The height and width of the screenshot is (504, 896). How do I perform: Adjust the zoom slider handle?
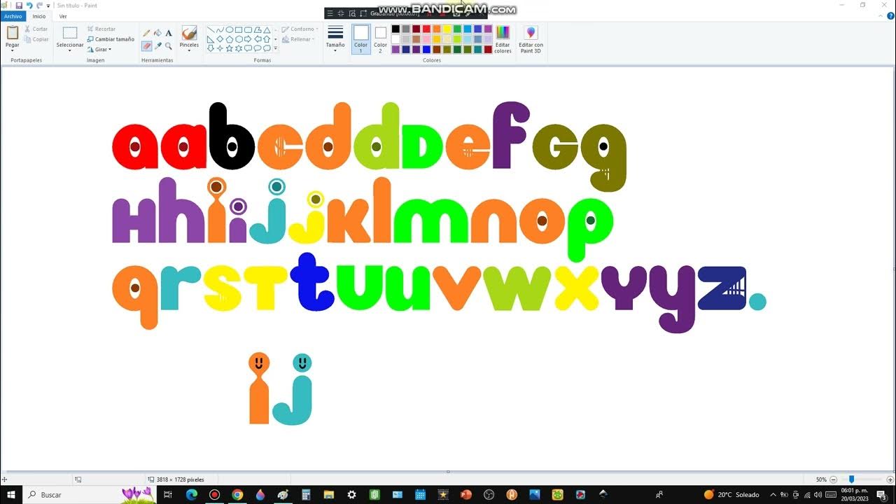pos(852,479)
